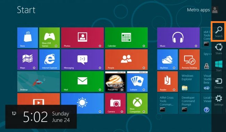Click the Search charm
The width and height of the screenshot is (226, 132).
pyautogui.click(x=219, y=32)
